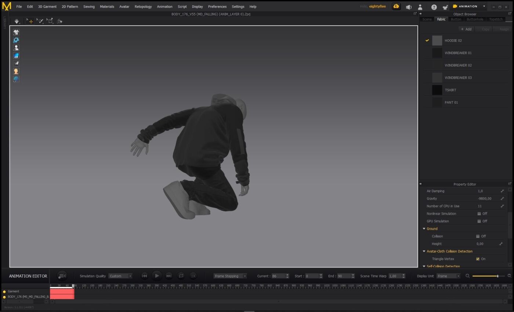Enable the GPU Simulation checkbox

(479, 221)
